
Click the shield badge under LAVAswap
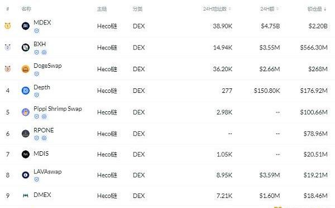(37, 180)
